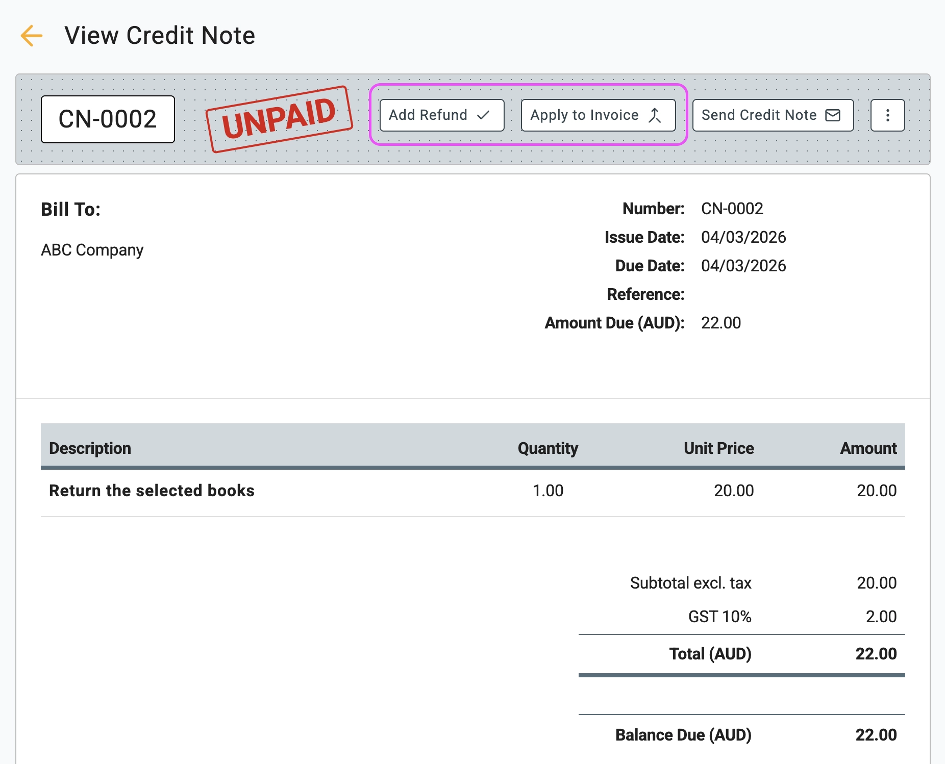Click the envelope icon on Send Credit Note

coord(832,115)
